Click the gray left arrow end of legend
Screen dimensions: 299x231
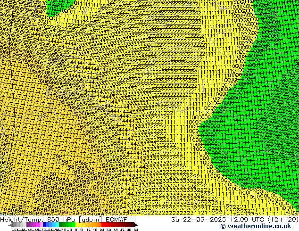pos(11,225)
